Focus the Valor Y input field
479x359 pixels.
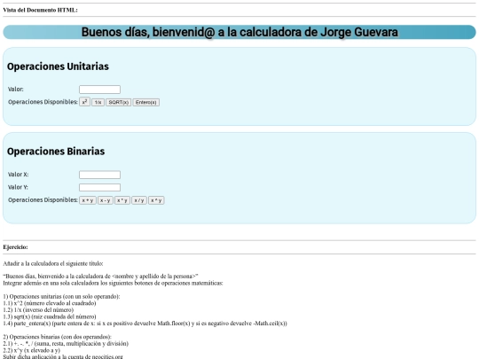(x=99, y=187)
